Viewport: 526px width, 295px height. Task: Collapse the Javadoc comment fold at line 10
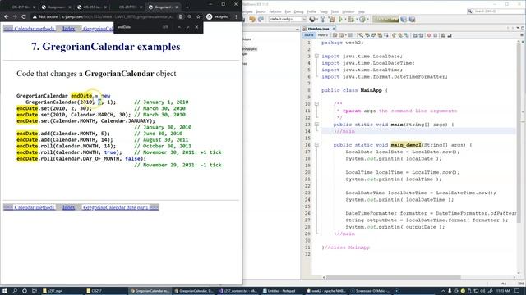316,104
